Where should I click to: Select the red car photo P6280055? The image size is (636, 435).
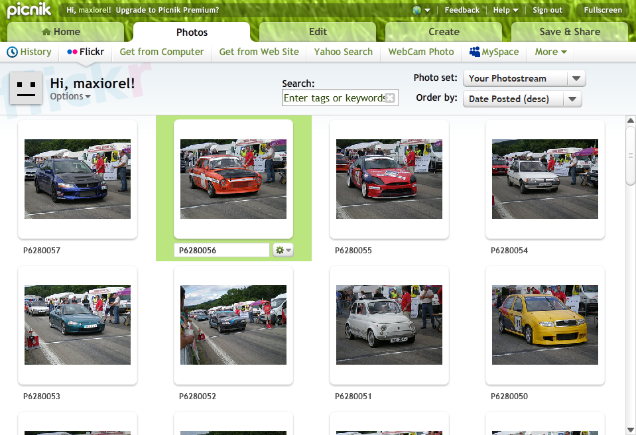tap(389, 179)
